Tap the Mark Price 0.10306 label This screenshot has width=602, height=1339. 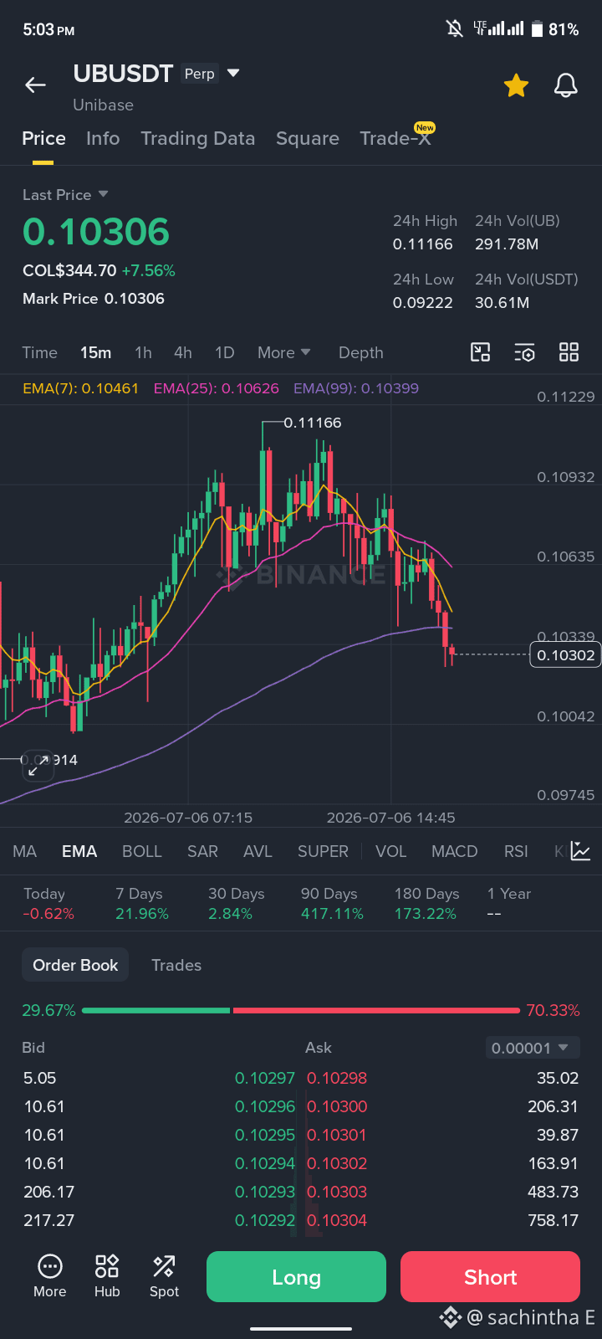[94, 299]
